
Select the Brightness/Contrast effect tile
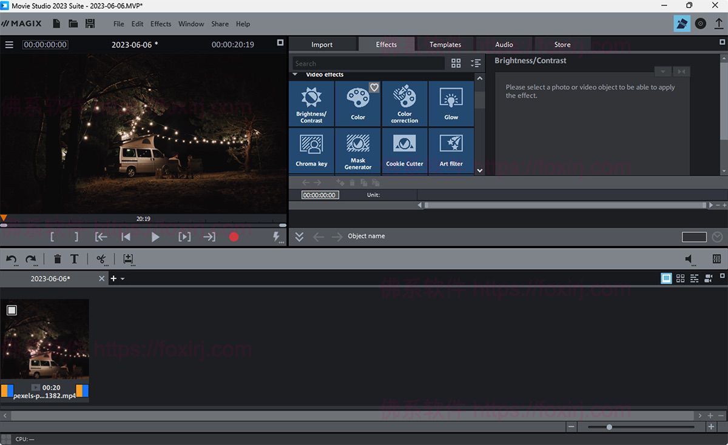click(311, 104)
